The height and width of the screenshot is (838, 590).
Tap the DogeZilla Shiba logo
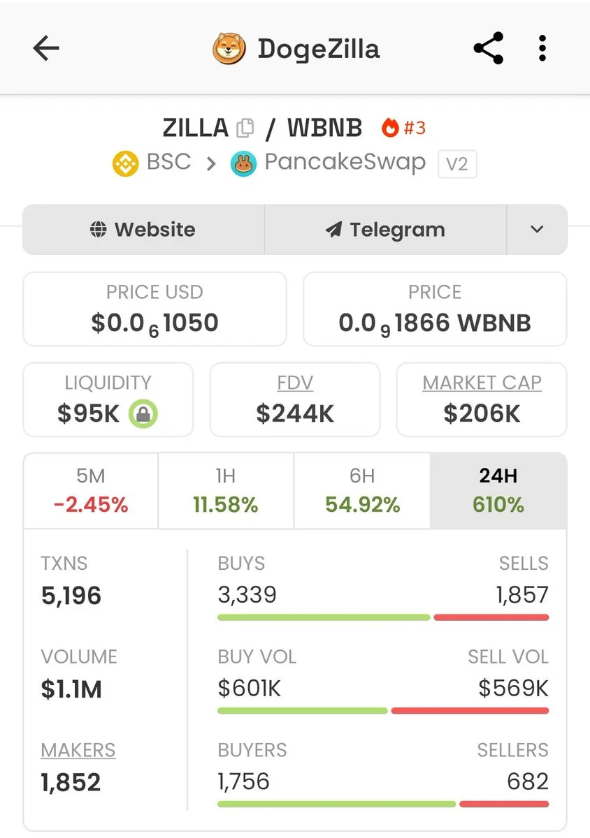[x=229, y=49]
